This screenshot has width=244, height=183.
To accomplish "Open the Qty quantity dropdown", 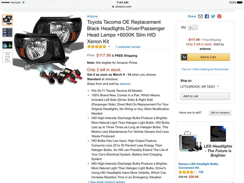I will [193, 27].
